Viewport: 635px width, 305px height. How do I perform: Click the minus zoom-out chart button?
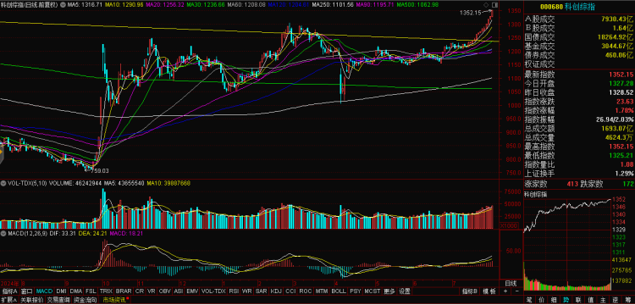(x=516, y=291)
